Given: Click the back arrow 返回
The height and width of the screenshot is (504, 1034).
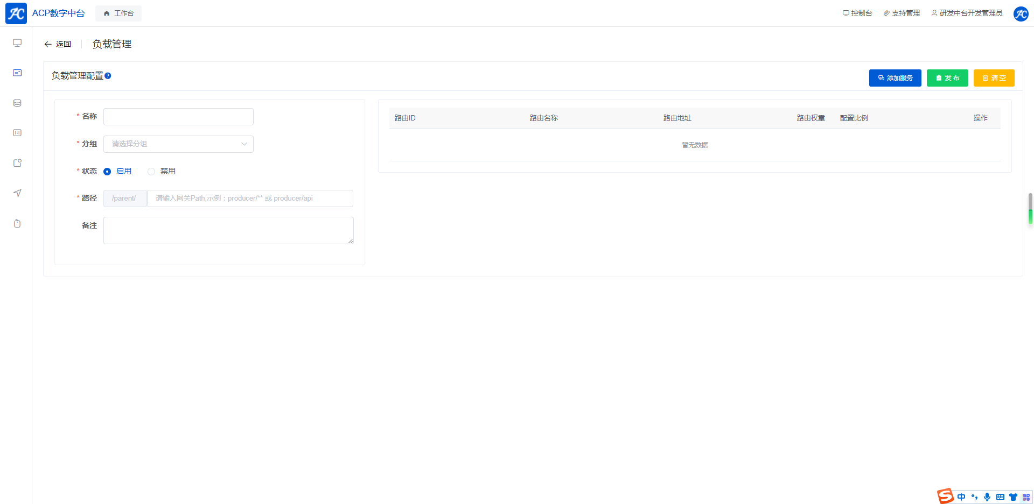Looking at the screenshot, I should point(58,44).
